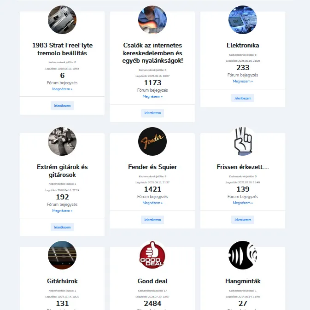
Task: Open the Fender és Squier forum title
Action: (x=152, y=167)
